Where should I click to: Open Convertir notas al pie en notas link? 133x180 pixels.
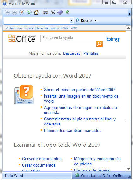tap(80, 121)
